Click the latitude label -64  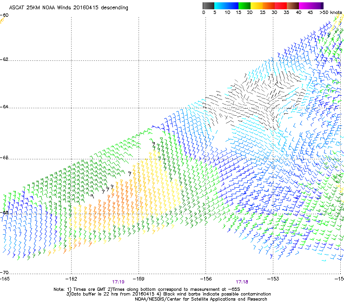click(x=4, y=107)
